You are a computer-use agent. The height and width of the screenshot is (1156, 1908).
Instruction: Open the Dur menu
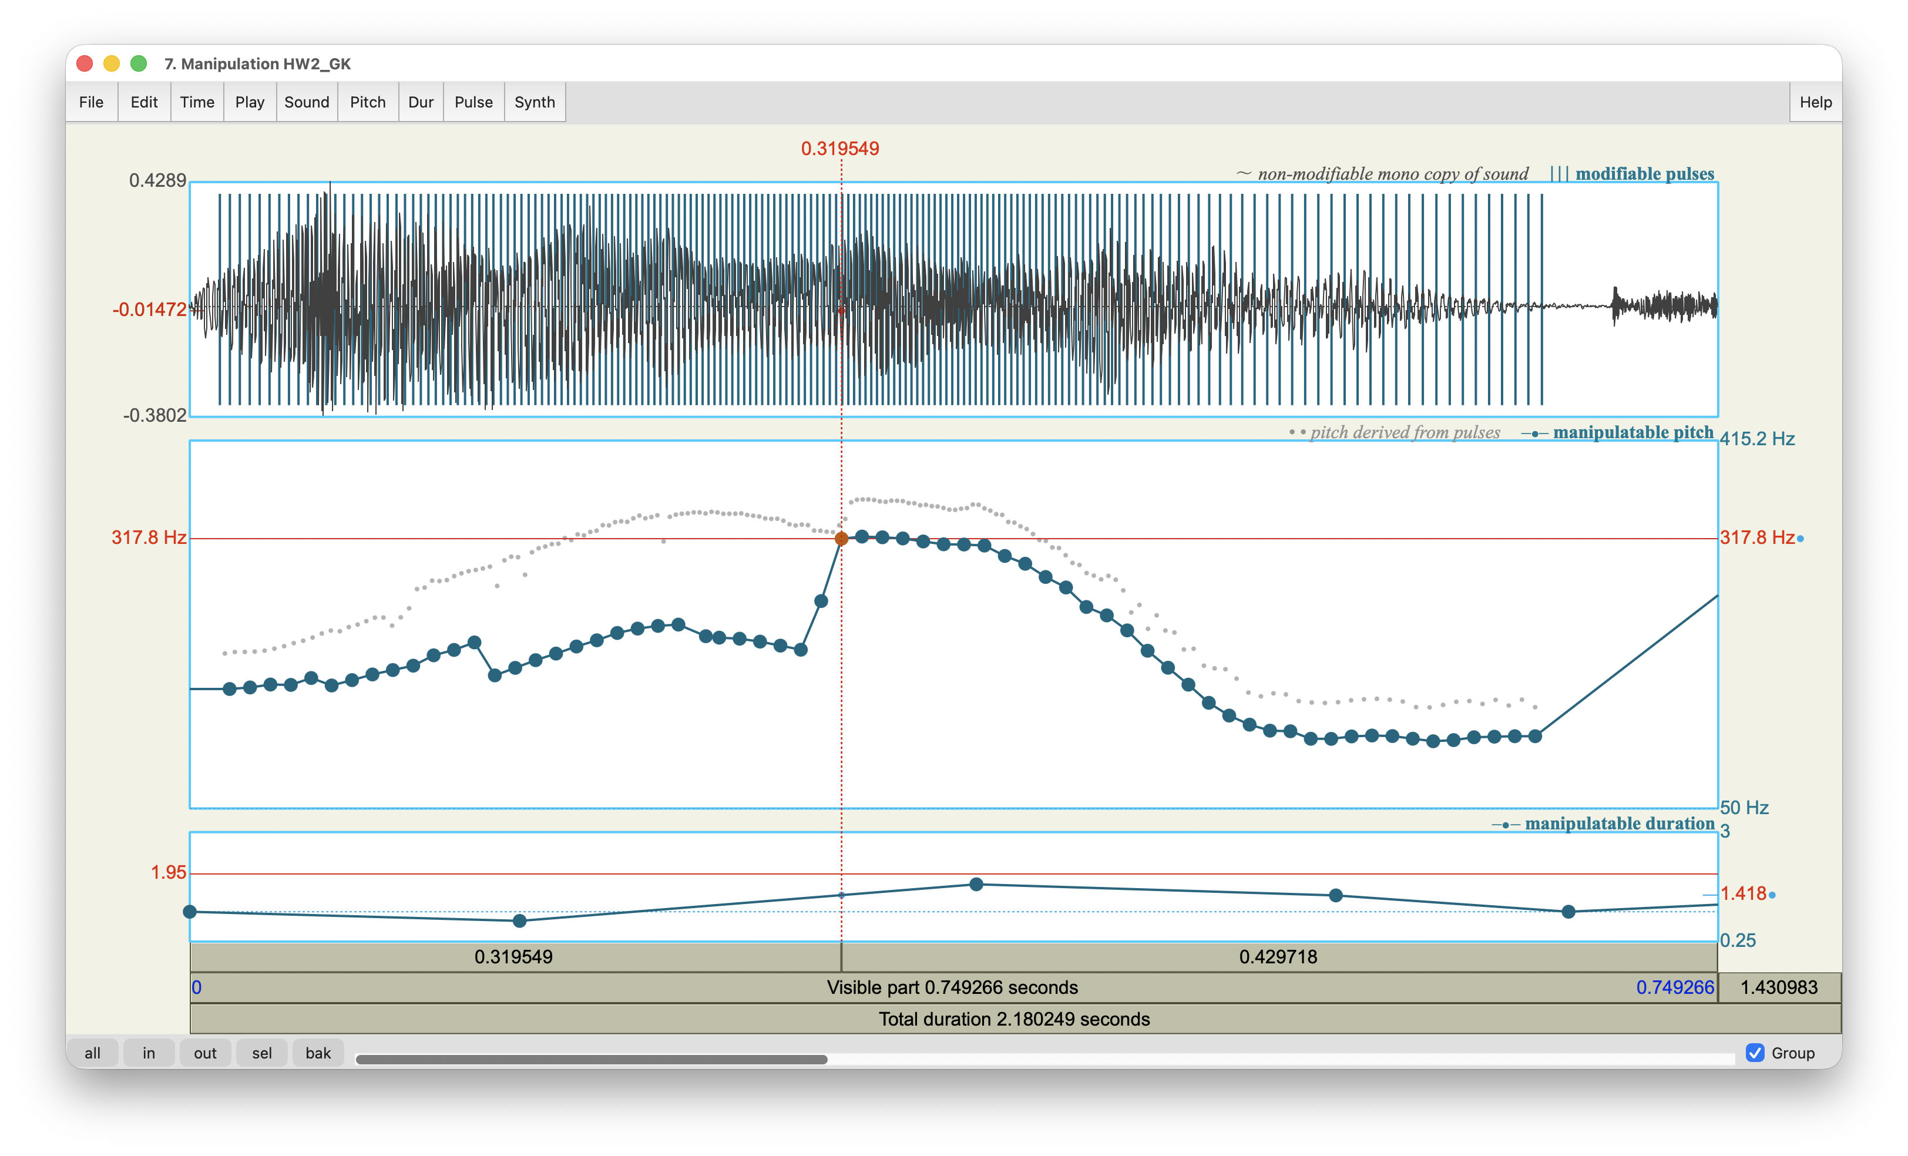(421, 102)
